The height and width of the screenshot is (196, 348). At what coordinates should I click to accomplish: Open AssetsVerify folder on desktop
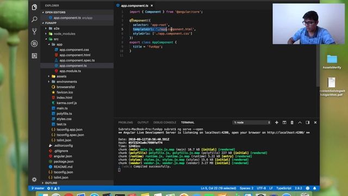(332, 62)
